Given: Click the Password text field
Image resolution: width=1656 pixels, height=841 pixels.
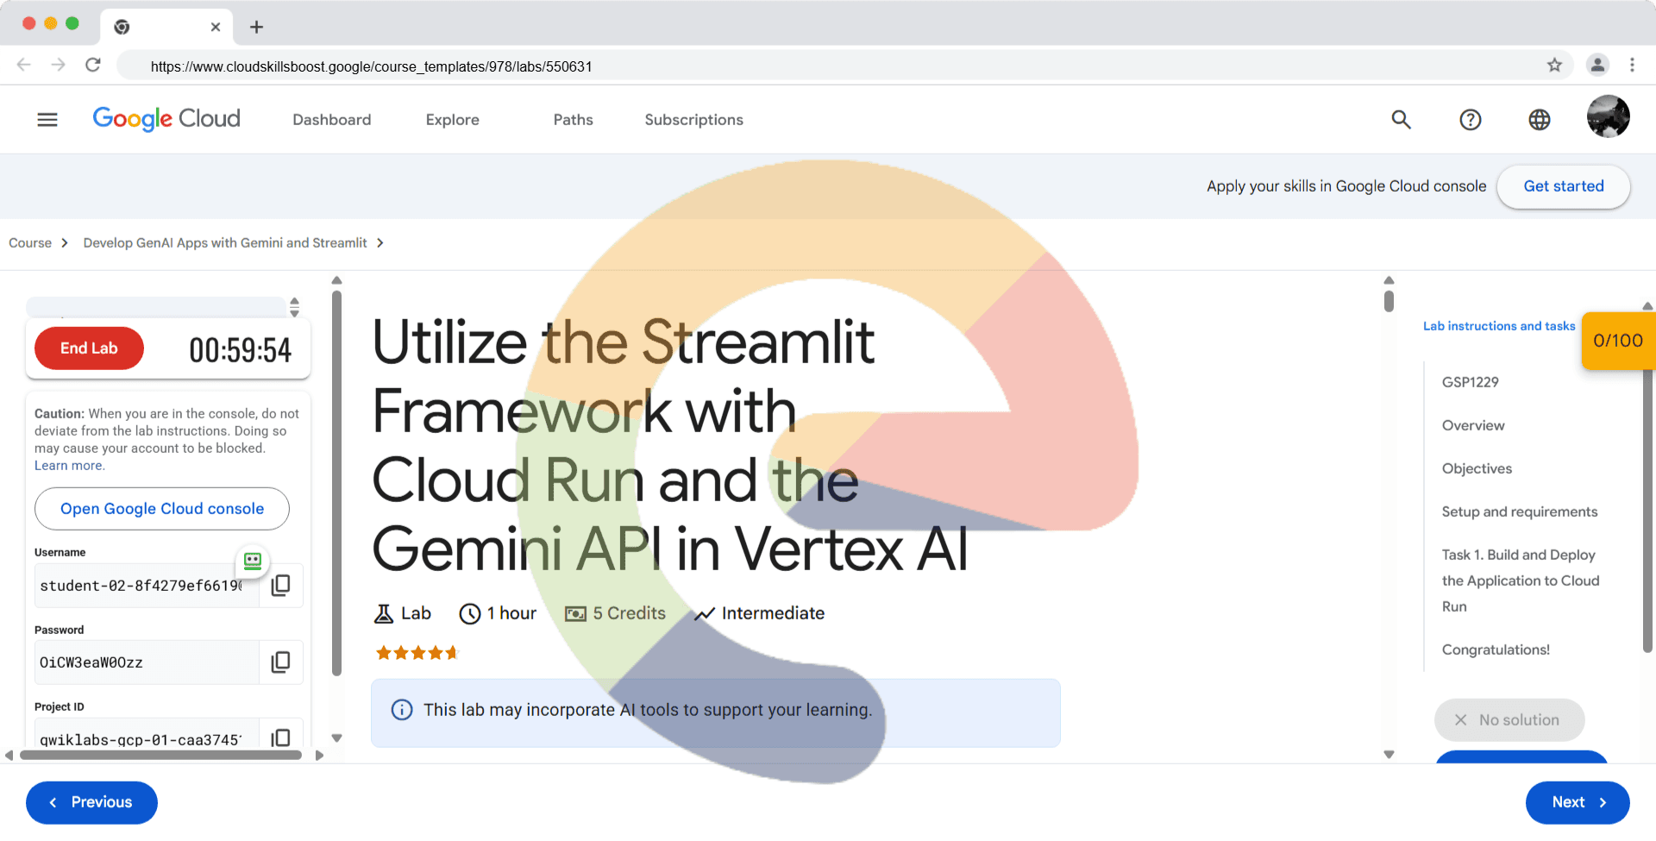Looking at the screenshot, I should [147, 662].
